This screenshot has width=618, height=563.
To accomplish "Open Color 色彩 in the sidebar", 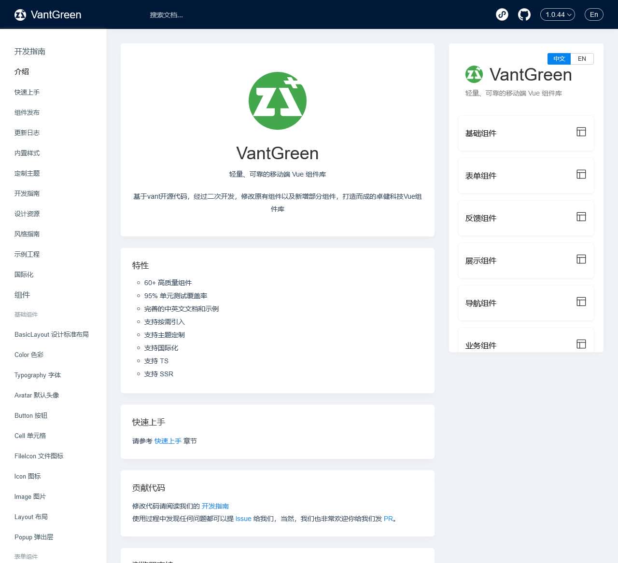I will pyautogui.click(x=29, y=355).
